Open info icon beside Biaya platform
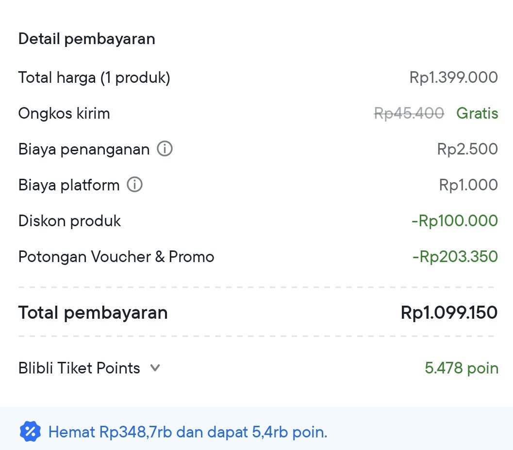Viewport: 513px width, 450px height. pos(134,185)
